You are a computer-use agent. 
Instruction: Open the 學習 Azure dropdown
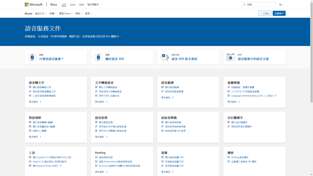tap(66, 13)
